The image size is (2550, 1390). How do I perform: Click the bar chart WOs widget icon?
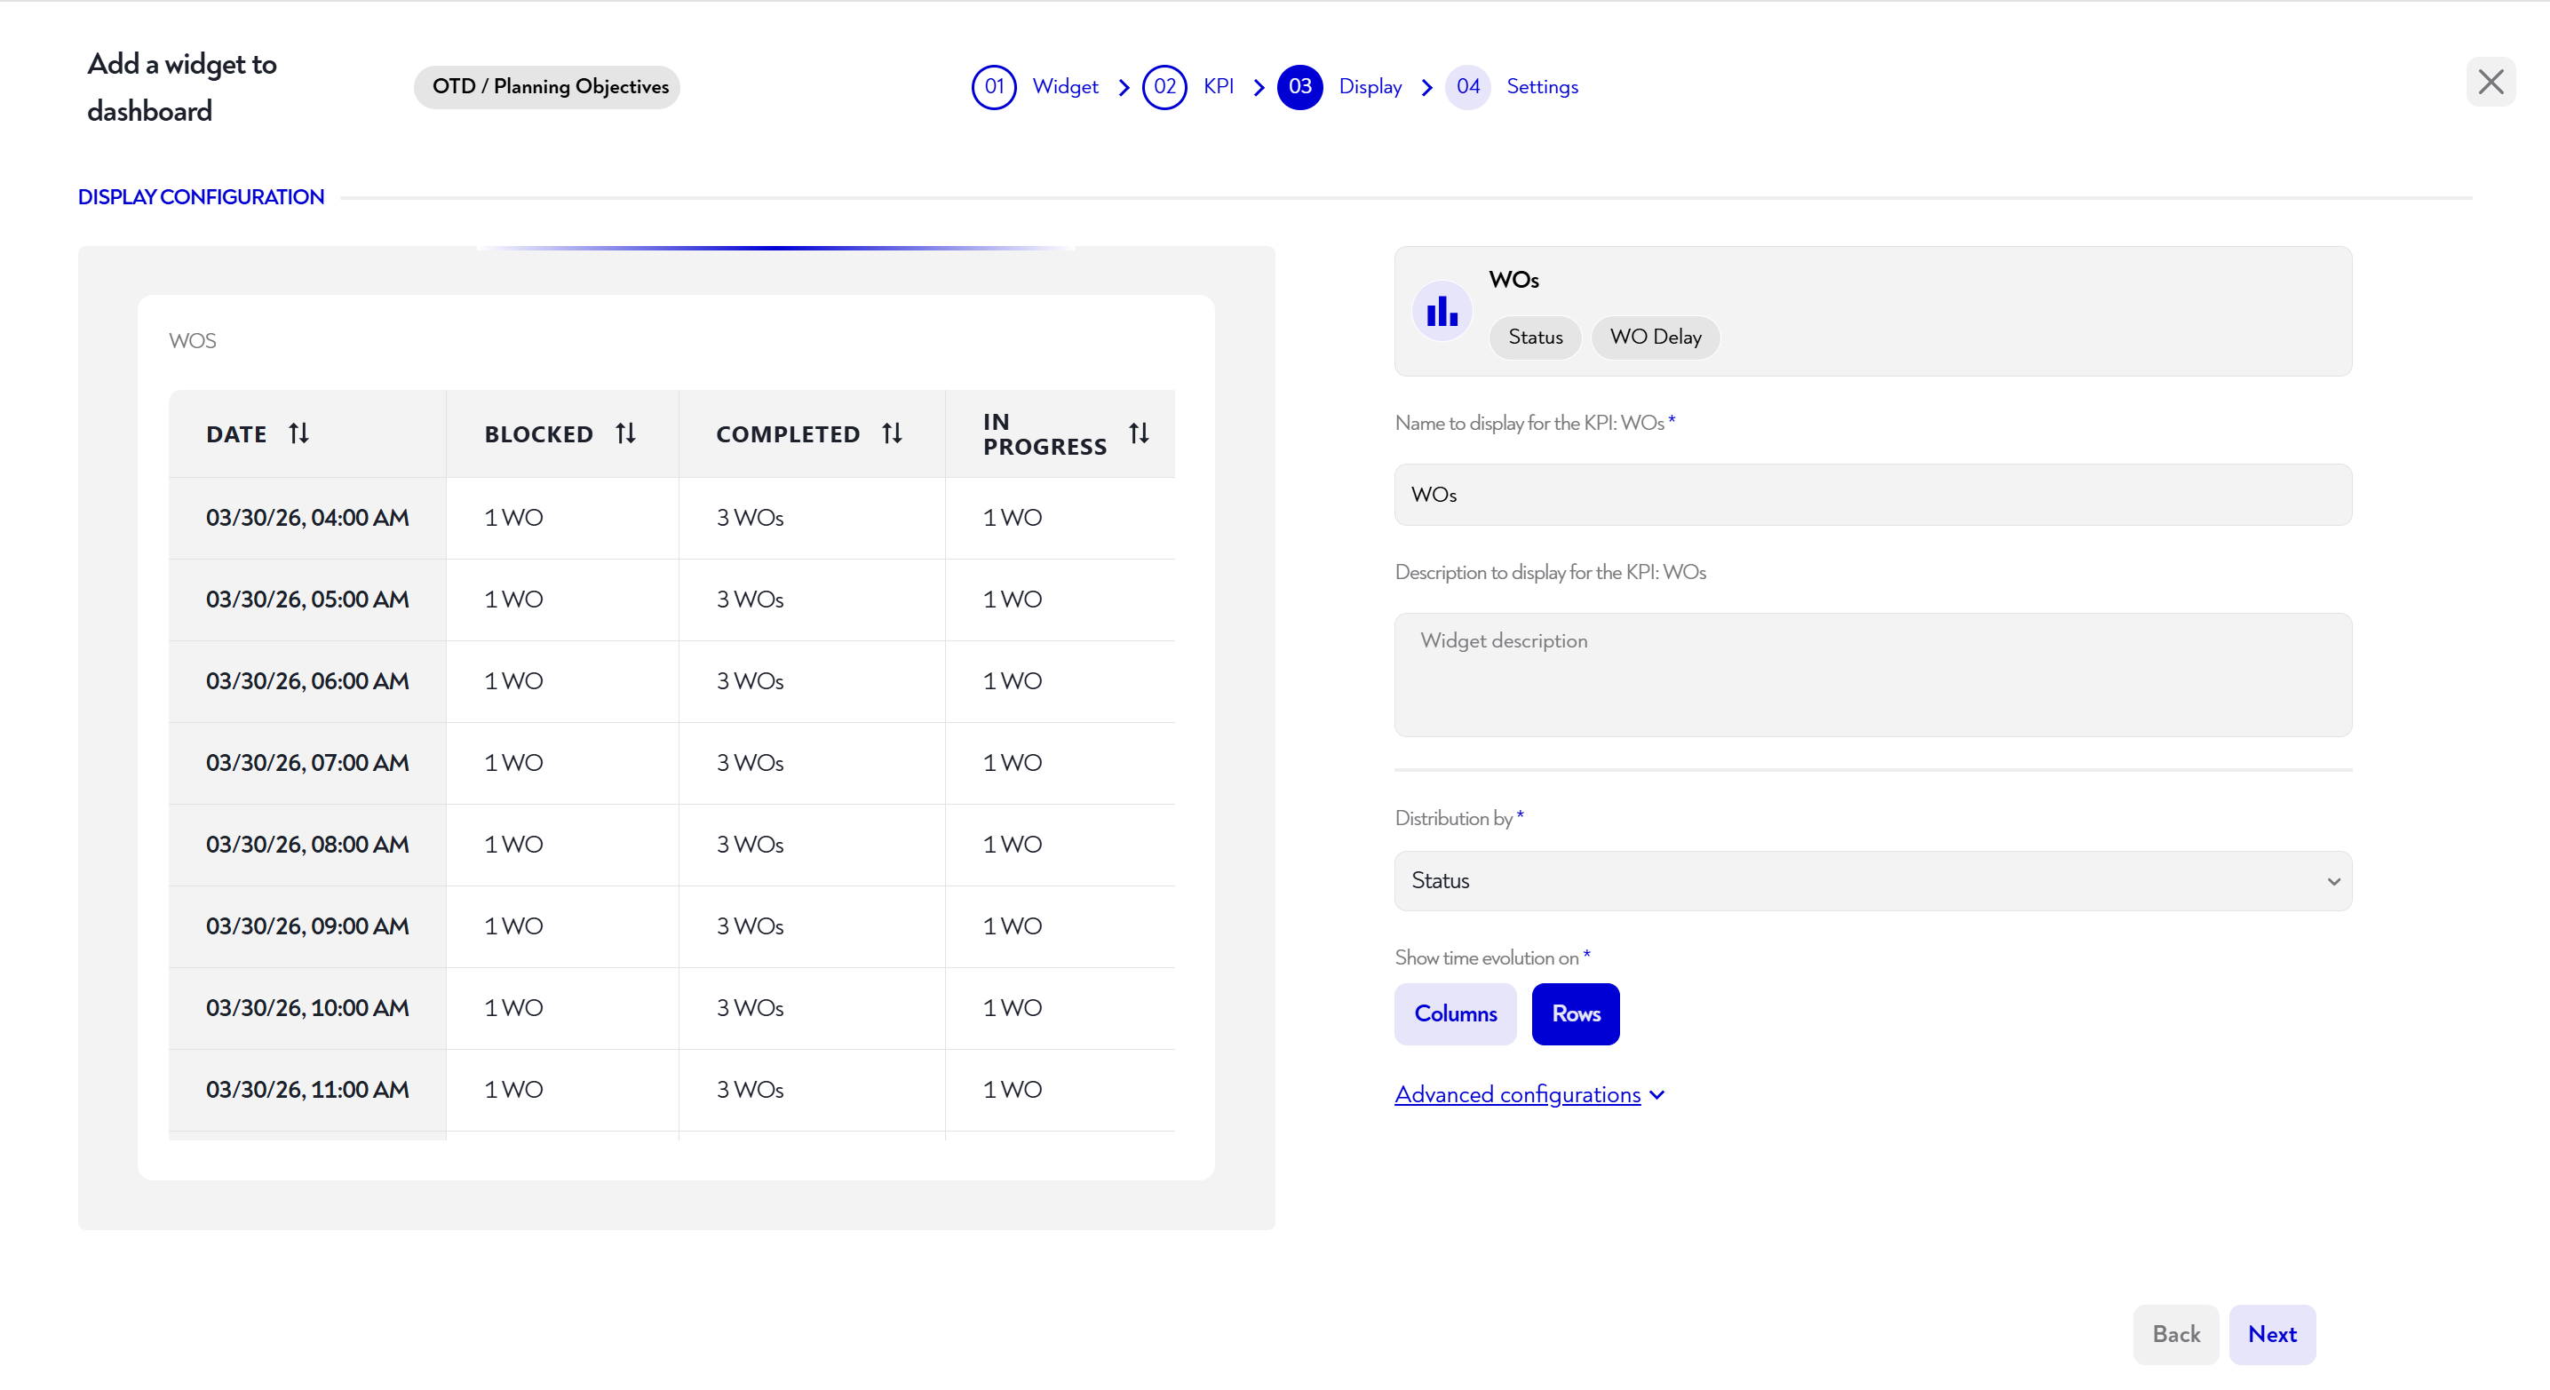click(x=1442, y=311)
